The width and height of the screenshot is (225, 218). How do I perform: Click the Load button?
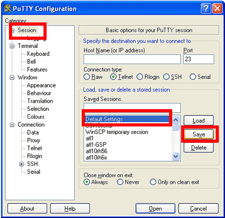pos(198,121)
